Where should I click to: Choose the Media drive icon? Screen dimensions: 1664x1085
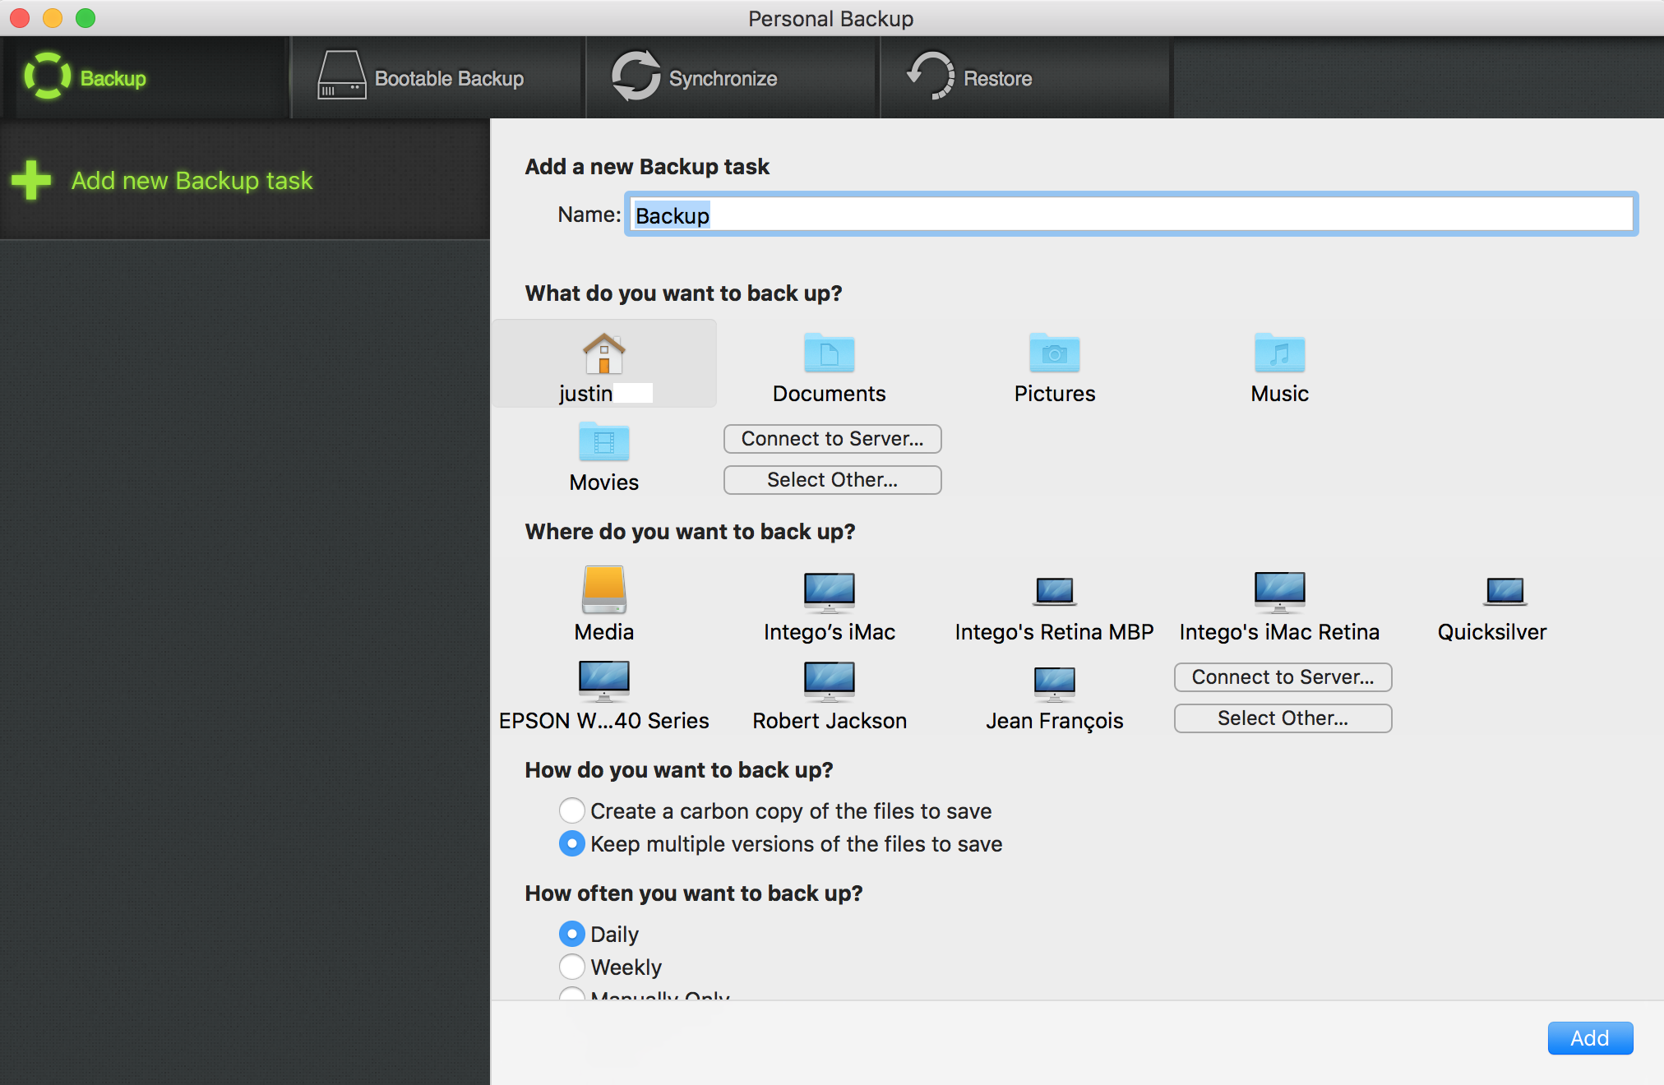pyautogui.click(x=604, y=589)
